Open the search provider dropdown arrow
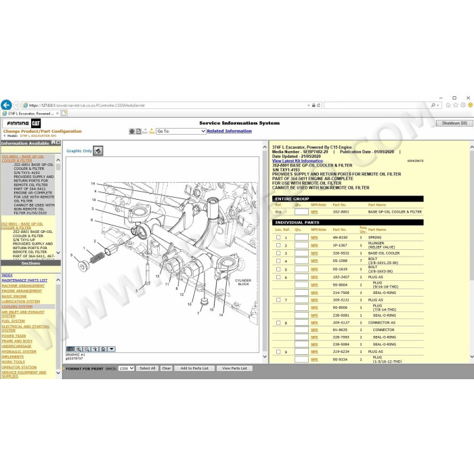This screenshot has width=474, height=474. pos(437,105)
